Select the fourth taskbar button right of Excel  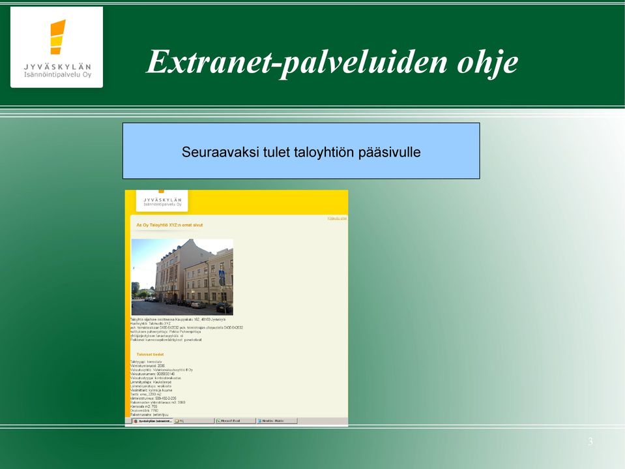click(x=276, y=421)
